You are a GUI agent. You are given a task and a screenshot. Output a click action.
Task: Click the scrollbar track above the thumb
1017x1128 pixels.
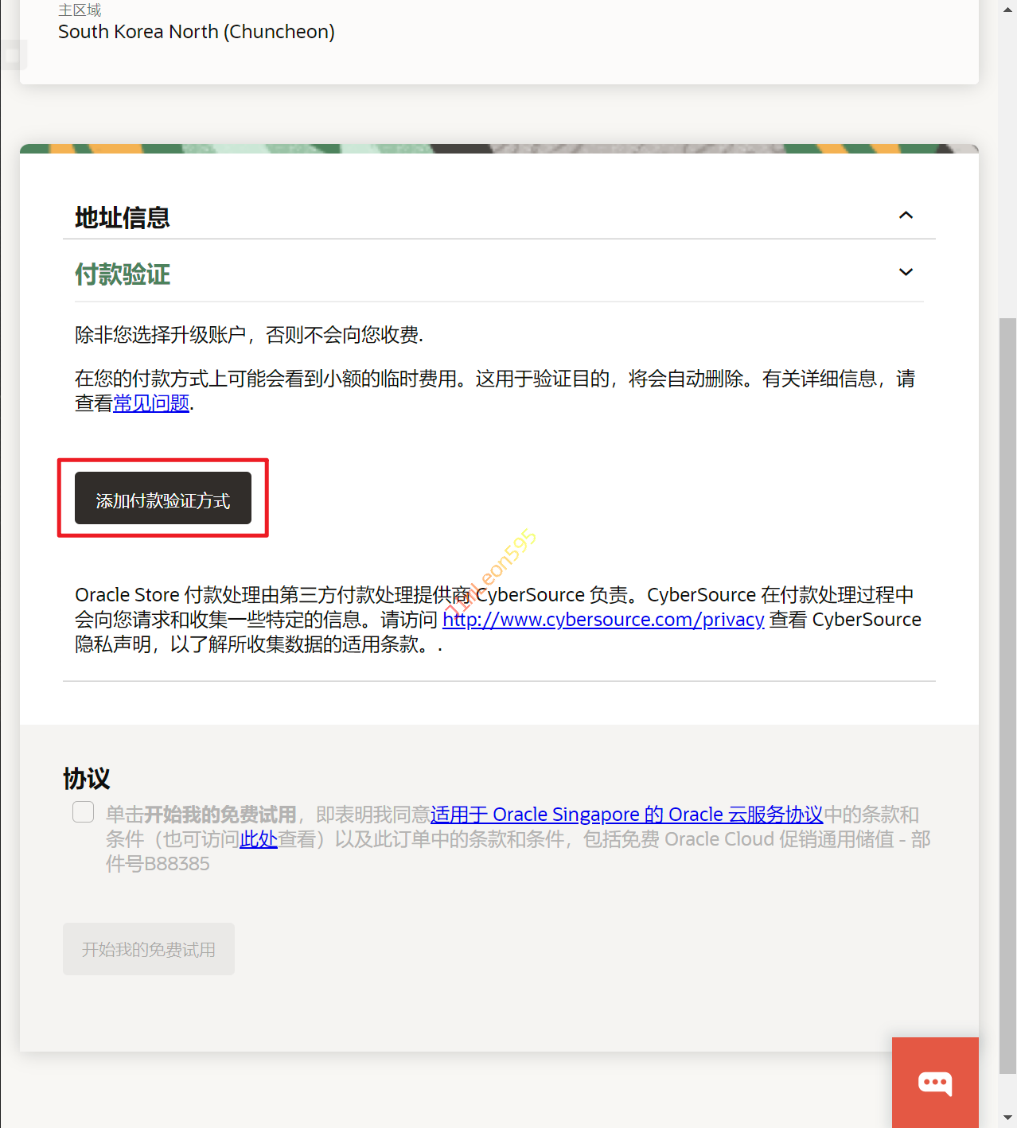click(x=1007, y=159)
